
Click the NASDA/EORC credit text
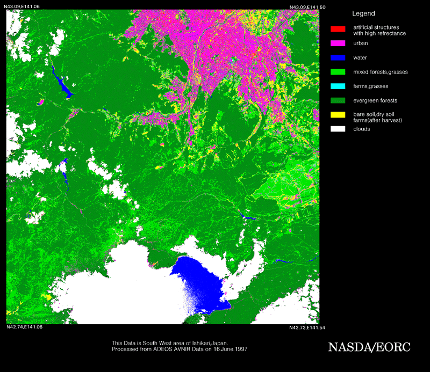point(369,347)
